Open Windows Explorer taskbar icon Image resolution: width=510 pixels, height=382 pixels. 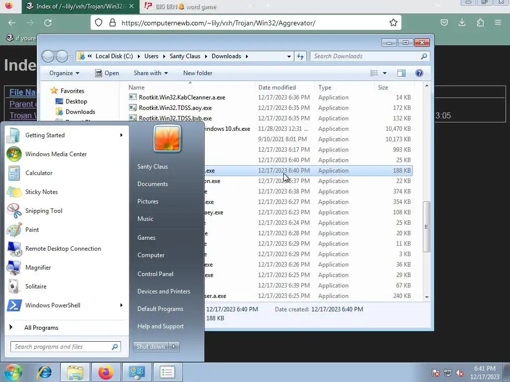75,372
